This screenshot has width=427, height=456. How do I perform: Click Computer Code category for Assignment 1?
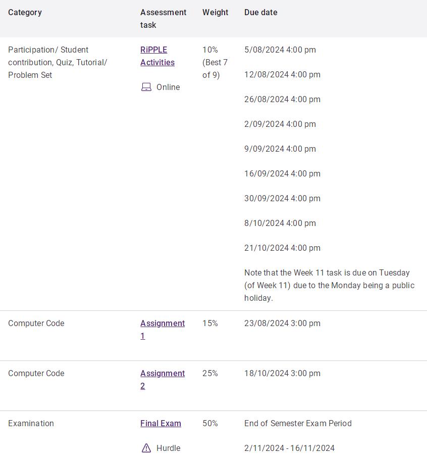click(36, 323)
